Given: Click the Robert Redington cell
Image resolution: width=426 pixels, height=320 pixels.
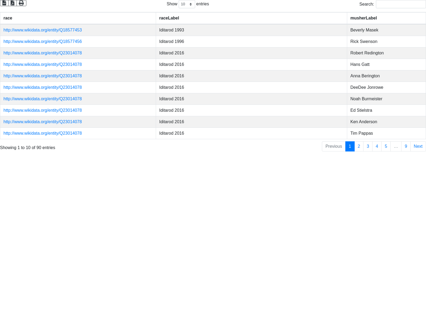Looking at the screenshot, I should pyautogui.click(x=386, y=53).
